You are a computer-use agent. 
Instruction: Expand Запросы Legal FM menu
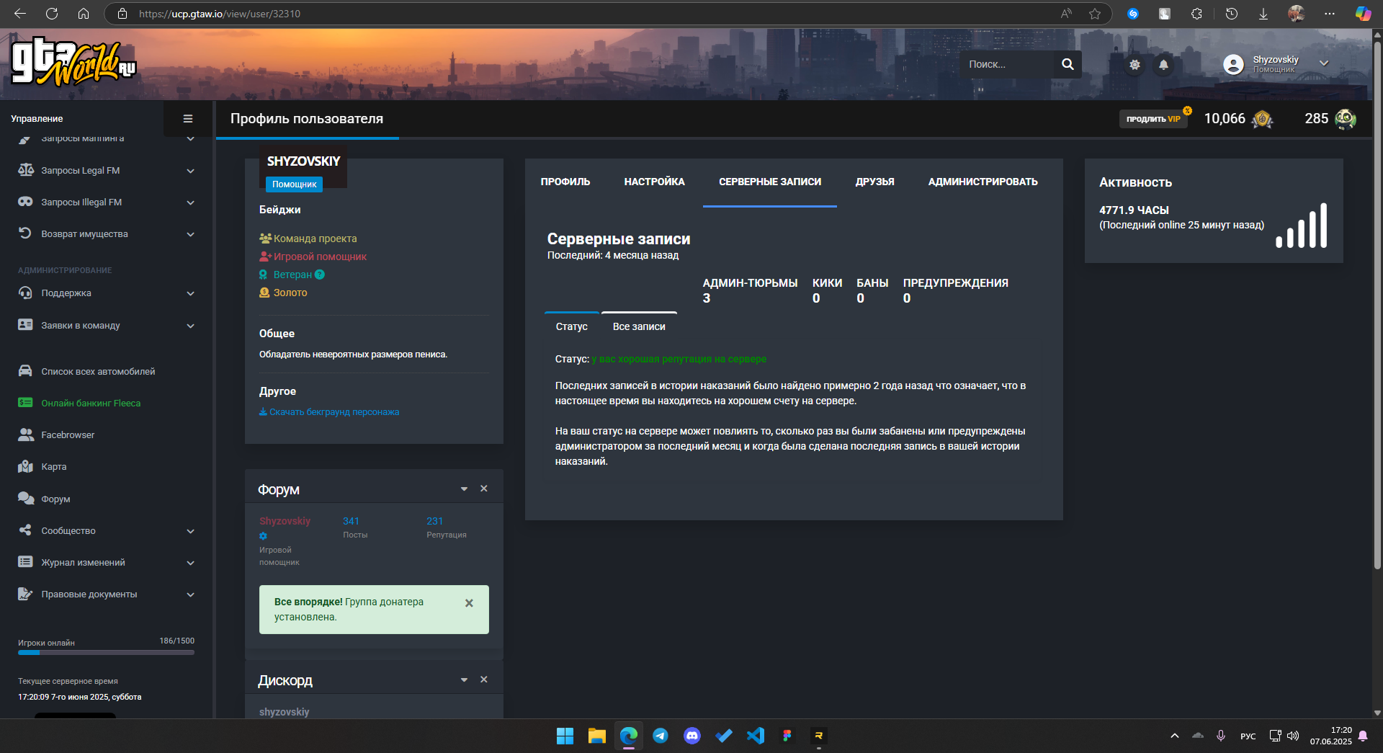click(190, 171)
